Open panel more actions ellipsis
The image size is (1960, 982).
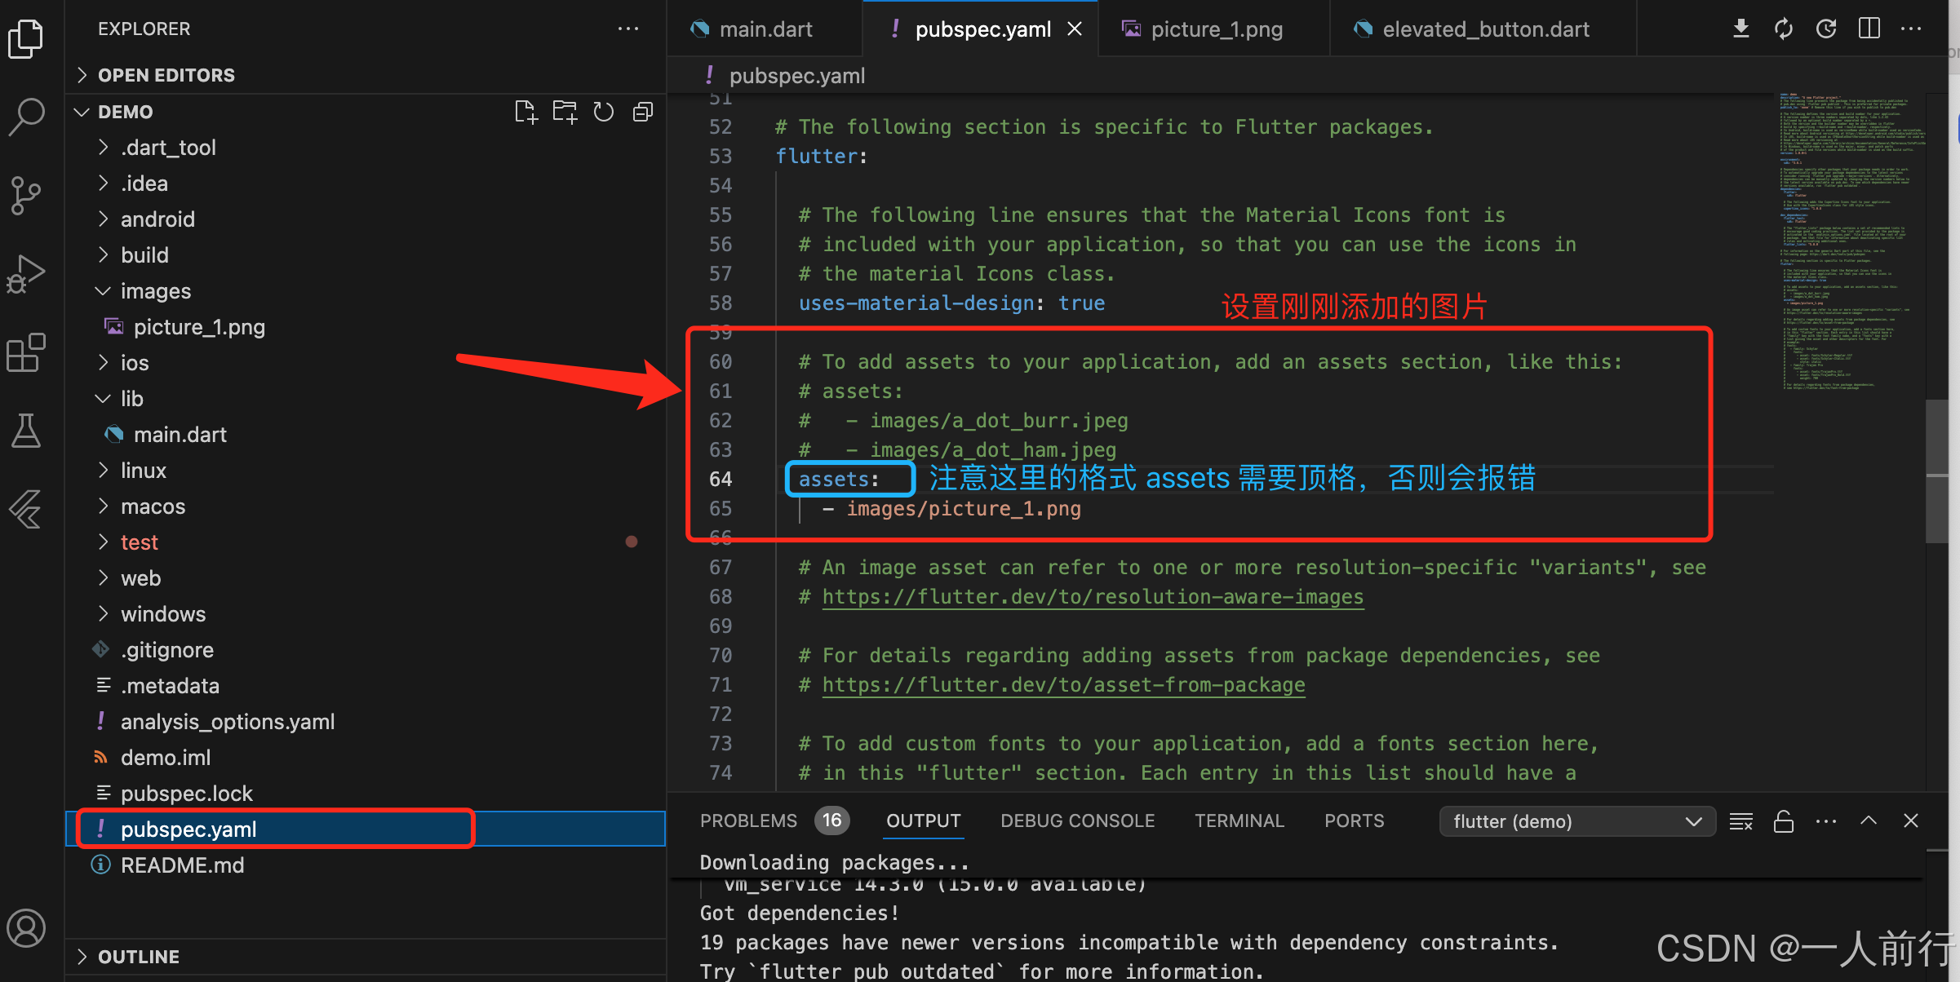coord(1826,821)
